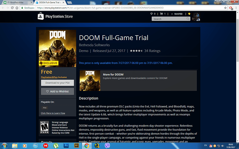
Task: Bookmark this page with the star icon
Action: tap(225, 8)
